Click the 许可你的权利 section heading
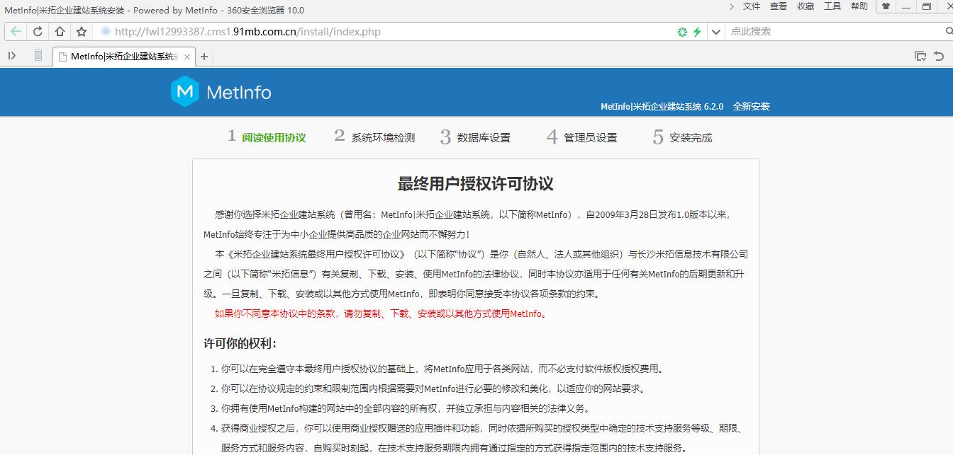Screen dimensions: 953x455 point(240,344)
